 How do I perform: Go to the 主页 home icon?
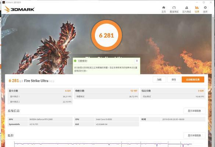[164, 8]
